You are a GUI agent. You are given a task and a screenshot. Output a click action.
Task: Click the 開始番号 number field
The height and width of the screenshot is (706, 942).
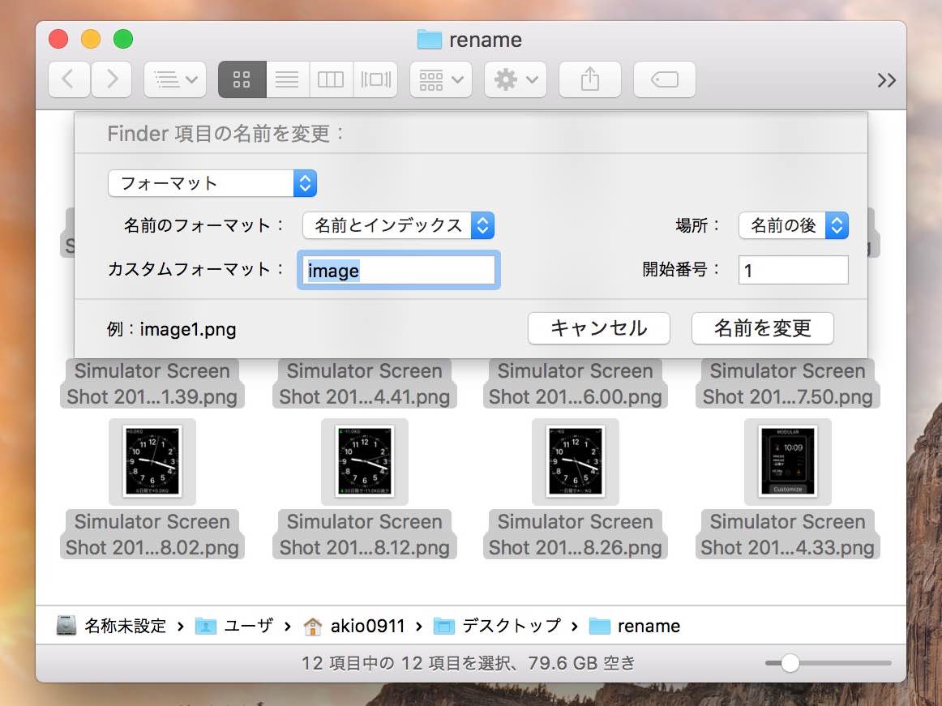click(793, 271)
